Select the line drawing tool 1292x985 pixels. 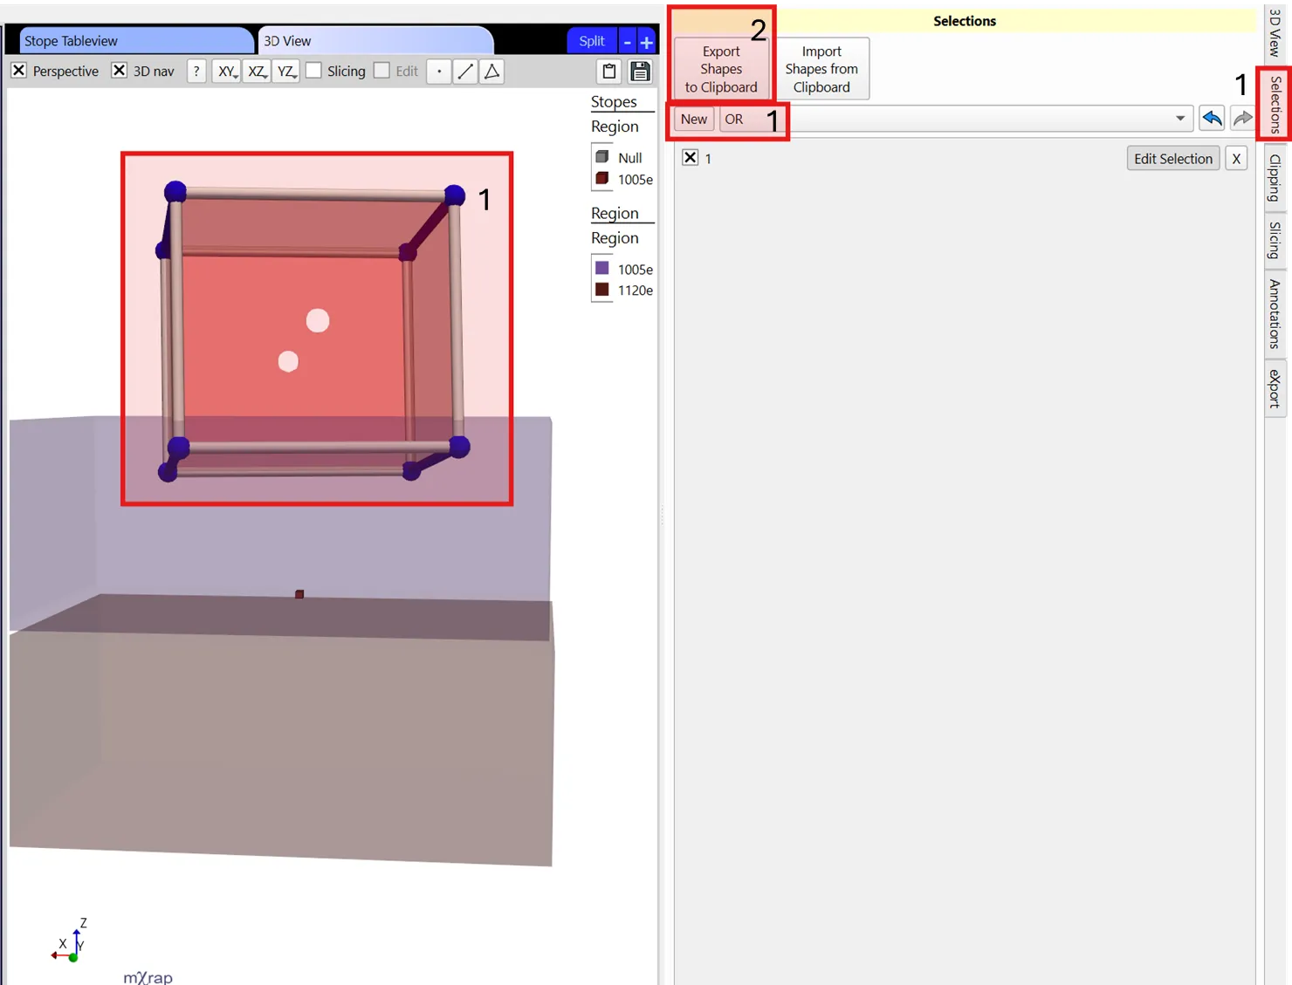point(465,72)
